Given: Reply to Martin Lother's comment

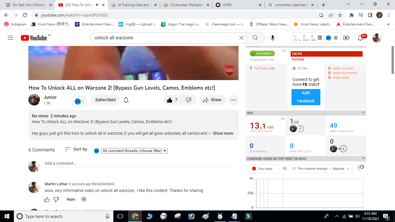Looking at the screenshot, I should pyautogui.click(x=71, y=199).
